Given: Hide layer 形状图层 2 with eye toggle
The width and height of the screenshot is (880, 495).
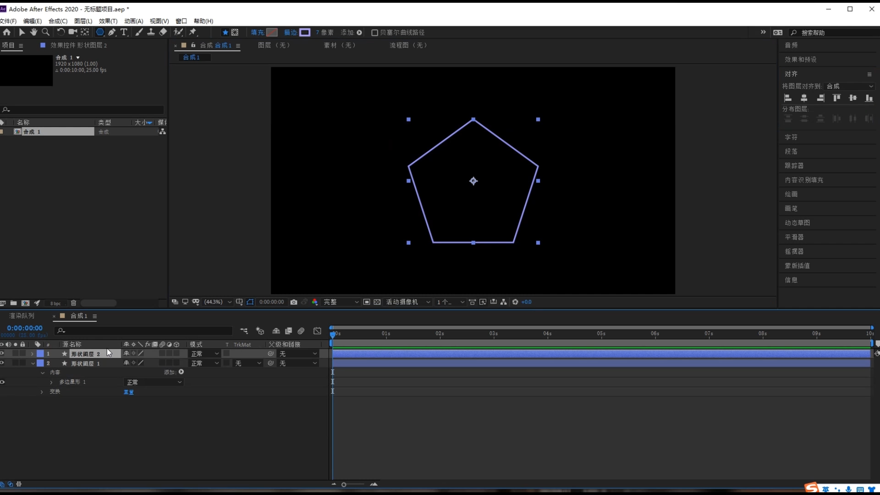Looking at the screenshot, I should click(2, 353).
